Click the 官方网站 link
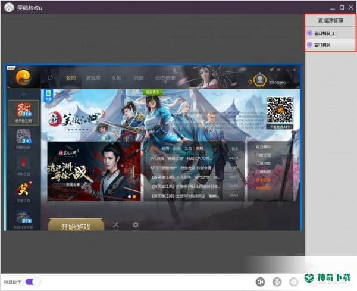The image size is (357, 291). click(x=263, y=147)
